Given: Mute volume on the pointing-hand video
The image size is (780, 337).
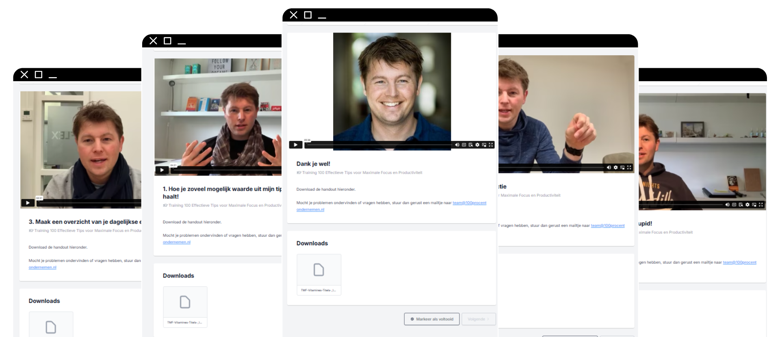Looking at the screenshot, I should coord(609,168).
